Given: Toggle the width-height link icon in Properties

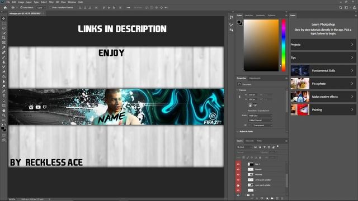Looking at the screenshot, I should click(x=239, y=97).
